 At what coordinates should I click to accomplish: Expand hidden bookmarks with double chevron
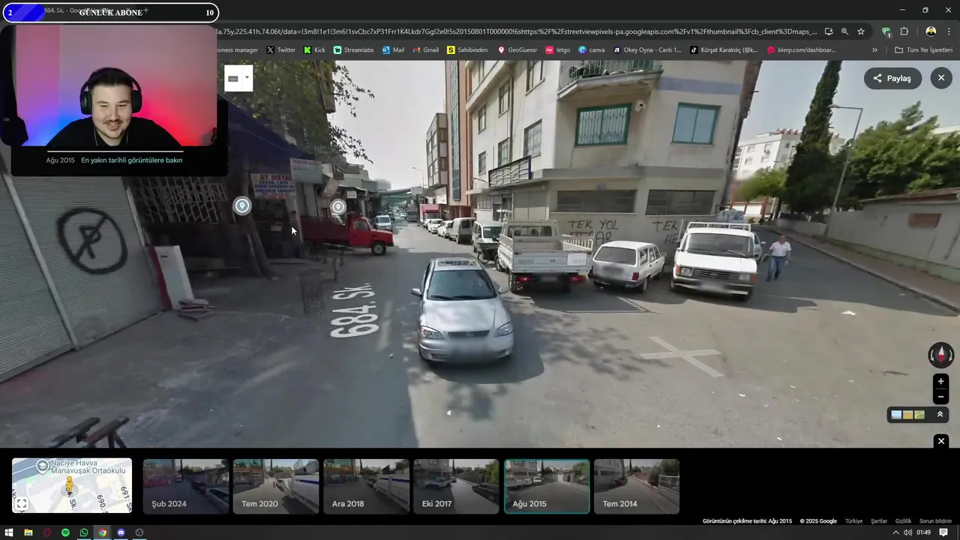pos(874,50)
